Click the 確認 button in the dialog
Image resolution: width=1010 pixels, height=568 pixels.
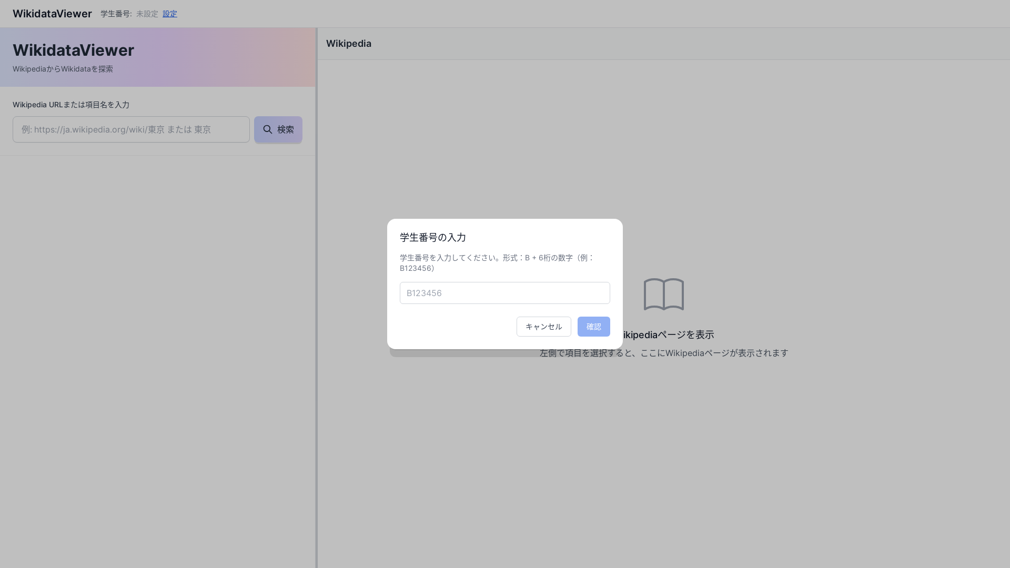click(x=593, y=327)
